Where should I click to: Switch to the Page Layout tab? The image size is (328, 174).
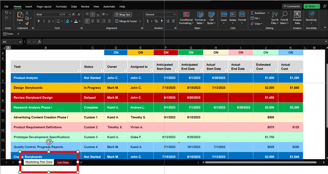point(44,6)
